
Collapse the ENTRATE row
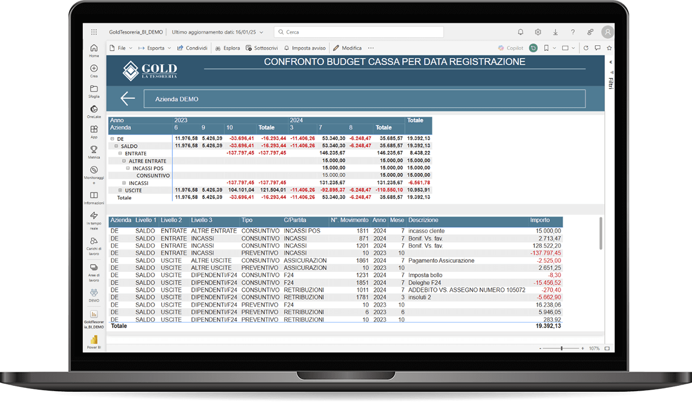pos(120,154)
